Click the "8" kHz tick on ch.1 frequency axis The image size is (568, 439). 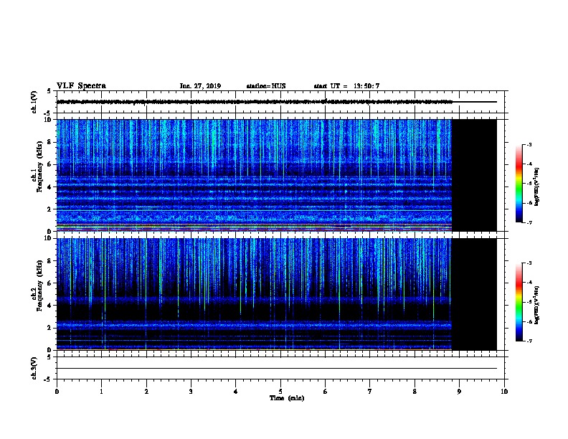(49, 142)
